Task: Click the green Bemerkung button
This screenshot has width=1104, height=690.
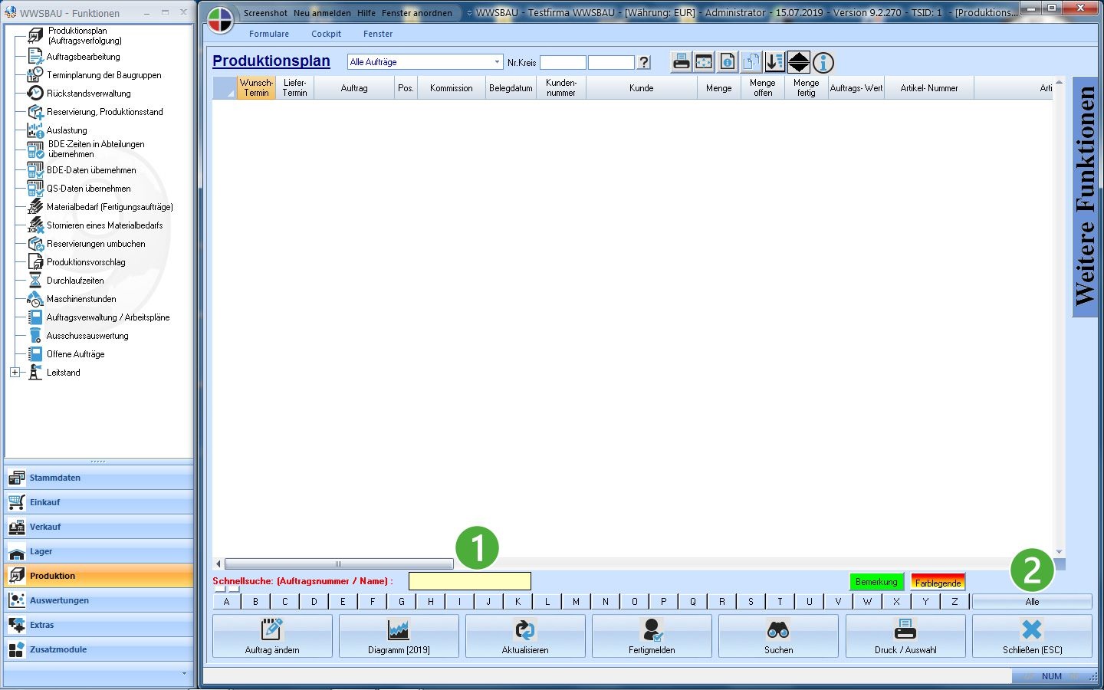Action: [x=876, y=582]
